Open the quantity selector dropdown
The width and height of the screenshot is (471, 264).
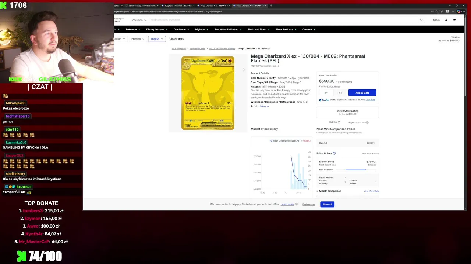[x=326, y=93]
